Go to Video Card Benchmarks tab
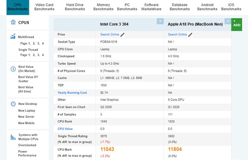Image resolution: width=248 pixels, height=160 pixels. click(x=44, y=7)
